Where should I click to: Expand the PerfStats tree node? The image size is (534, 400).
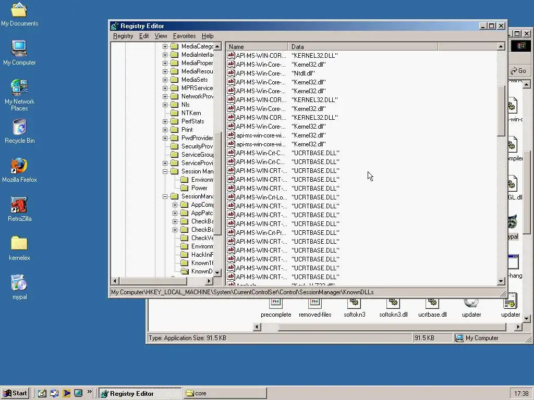pyautogui.click(x=165, y=121)
